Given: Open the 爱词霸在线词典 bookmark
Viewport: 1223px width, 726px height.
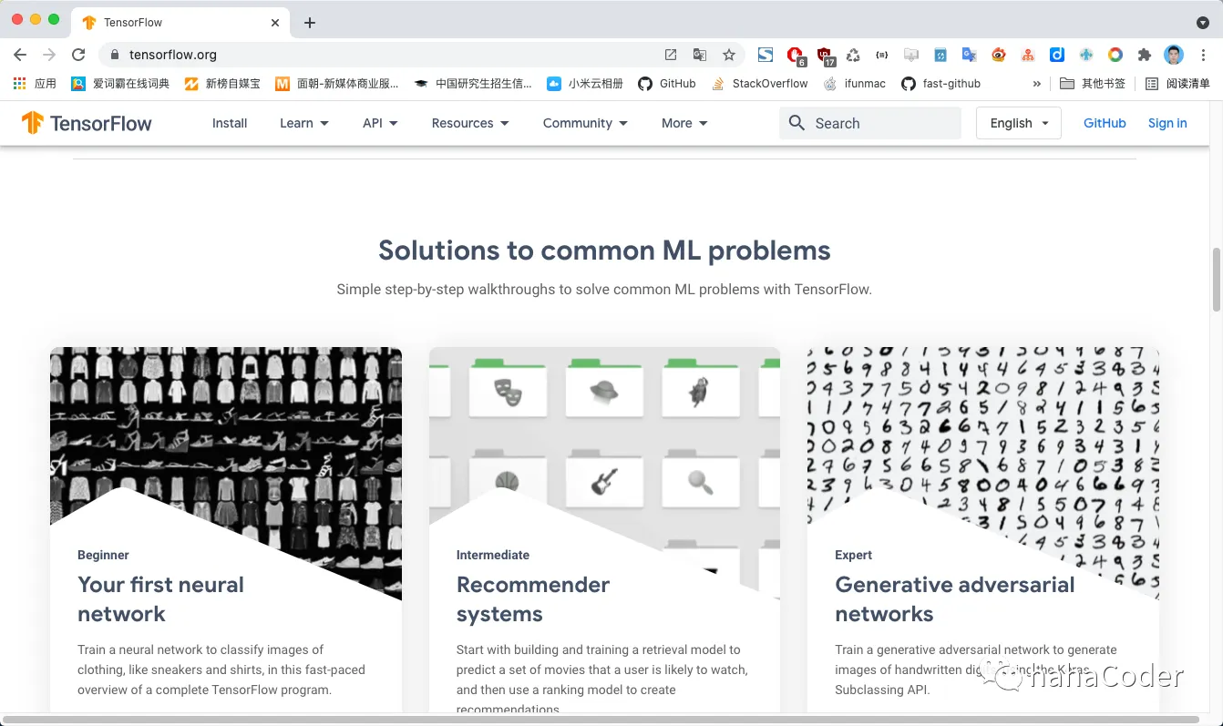Looking at the screenshot, I should click(120, 83).
